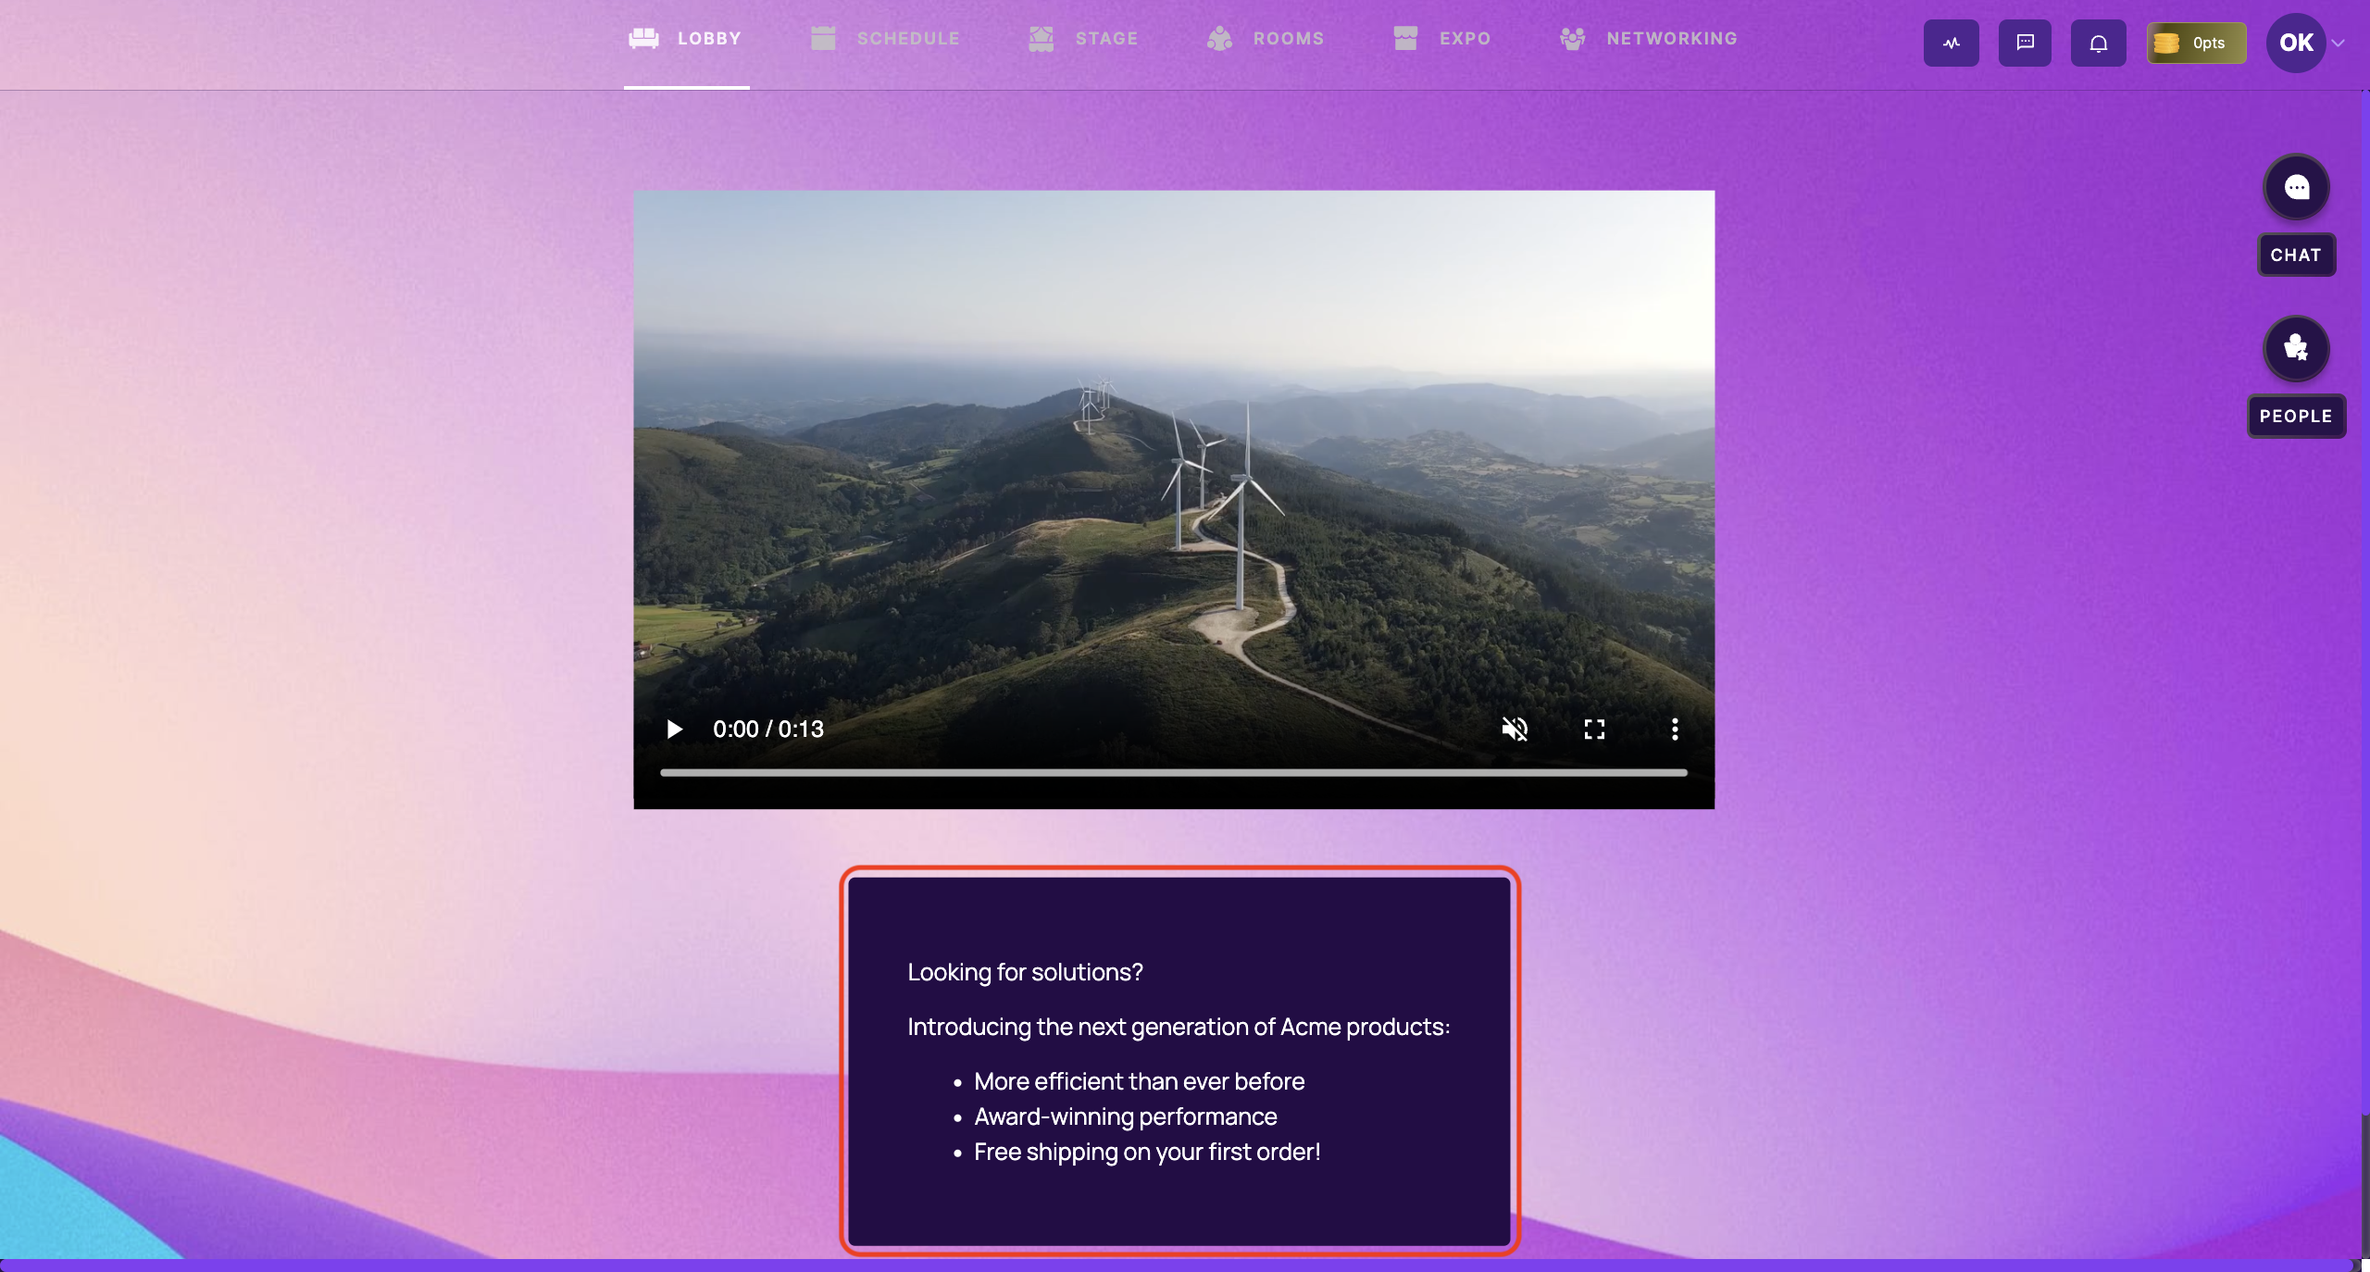Screen dimensions: 2370x1272
Task: Open Expo via the storefront icon
Action: (1405, 39)
